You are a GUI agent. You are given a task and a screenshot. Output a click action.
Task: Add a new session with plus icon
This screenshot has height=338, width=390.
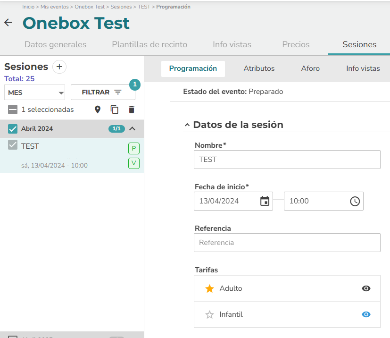pyautogui.click(x=59, y=67)
